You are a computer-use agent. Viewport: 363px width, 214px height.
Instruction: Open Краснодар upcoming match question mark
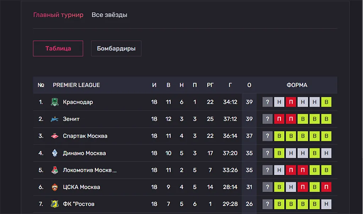pos(267,102)
